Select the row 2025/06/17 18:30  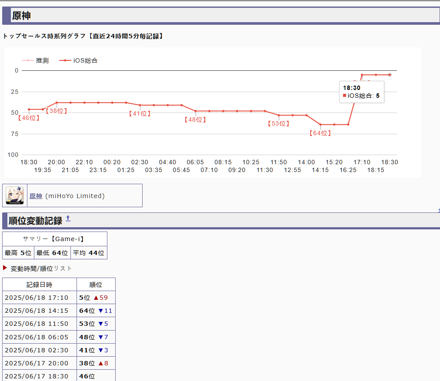click(x=59, y=376)
